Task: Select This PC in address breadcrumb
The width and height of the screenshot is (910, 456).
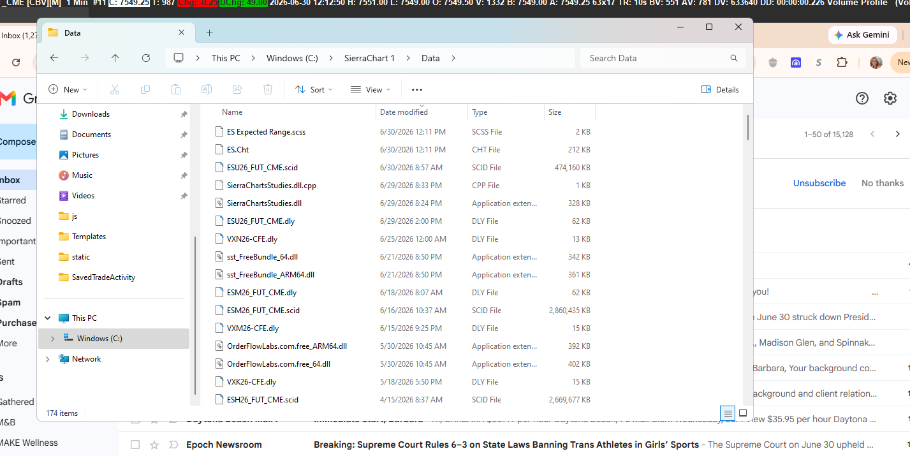Action: point(226,58)
